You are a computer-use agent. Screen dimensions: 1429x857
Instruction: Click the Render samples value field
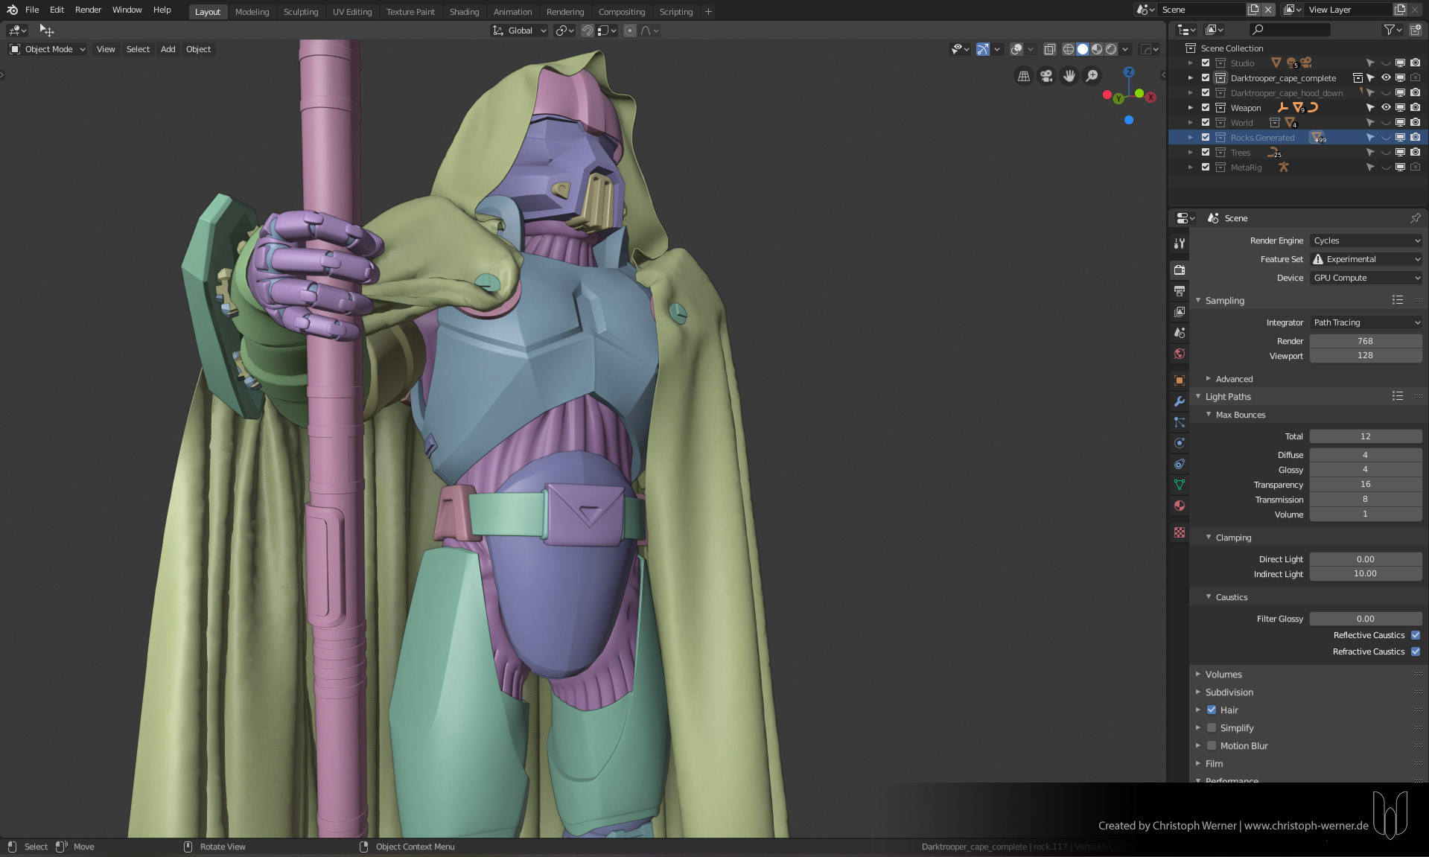pos(1365,341)
